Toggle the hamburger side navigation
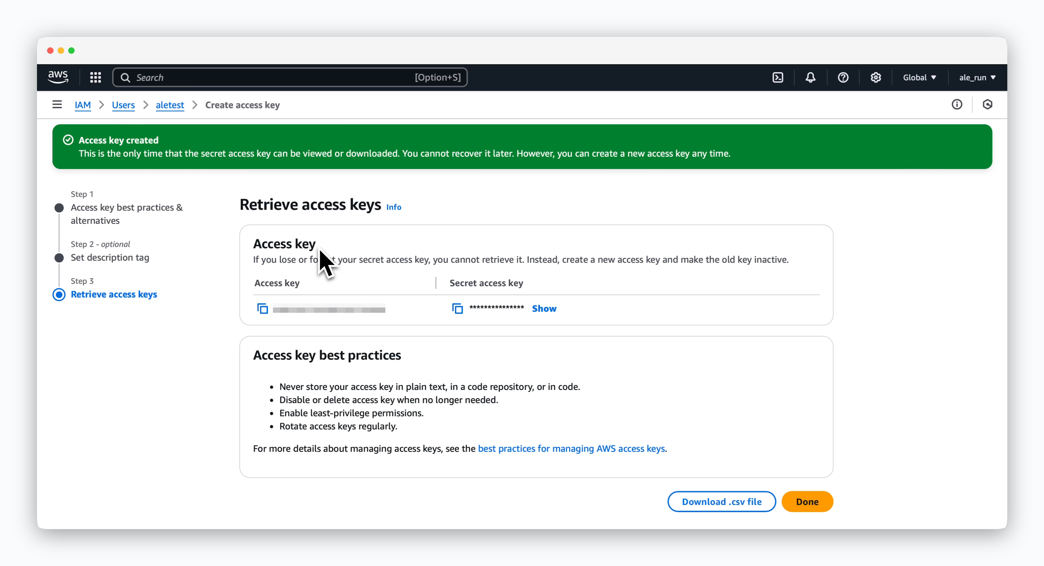Screen dimensions: 1044x566 pyautogui.click(x=57, y=105)
